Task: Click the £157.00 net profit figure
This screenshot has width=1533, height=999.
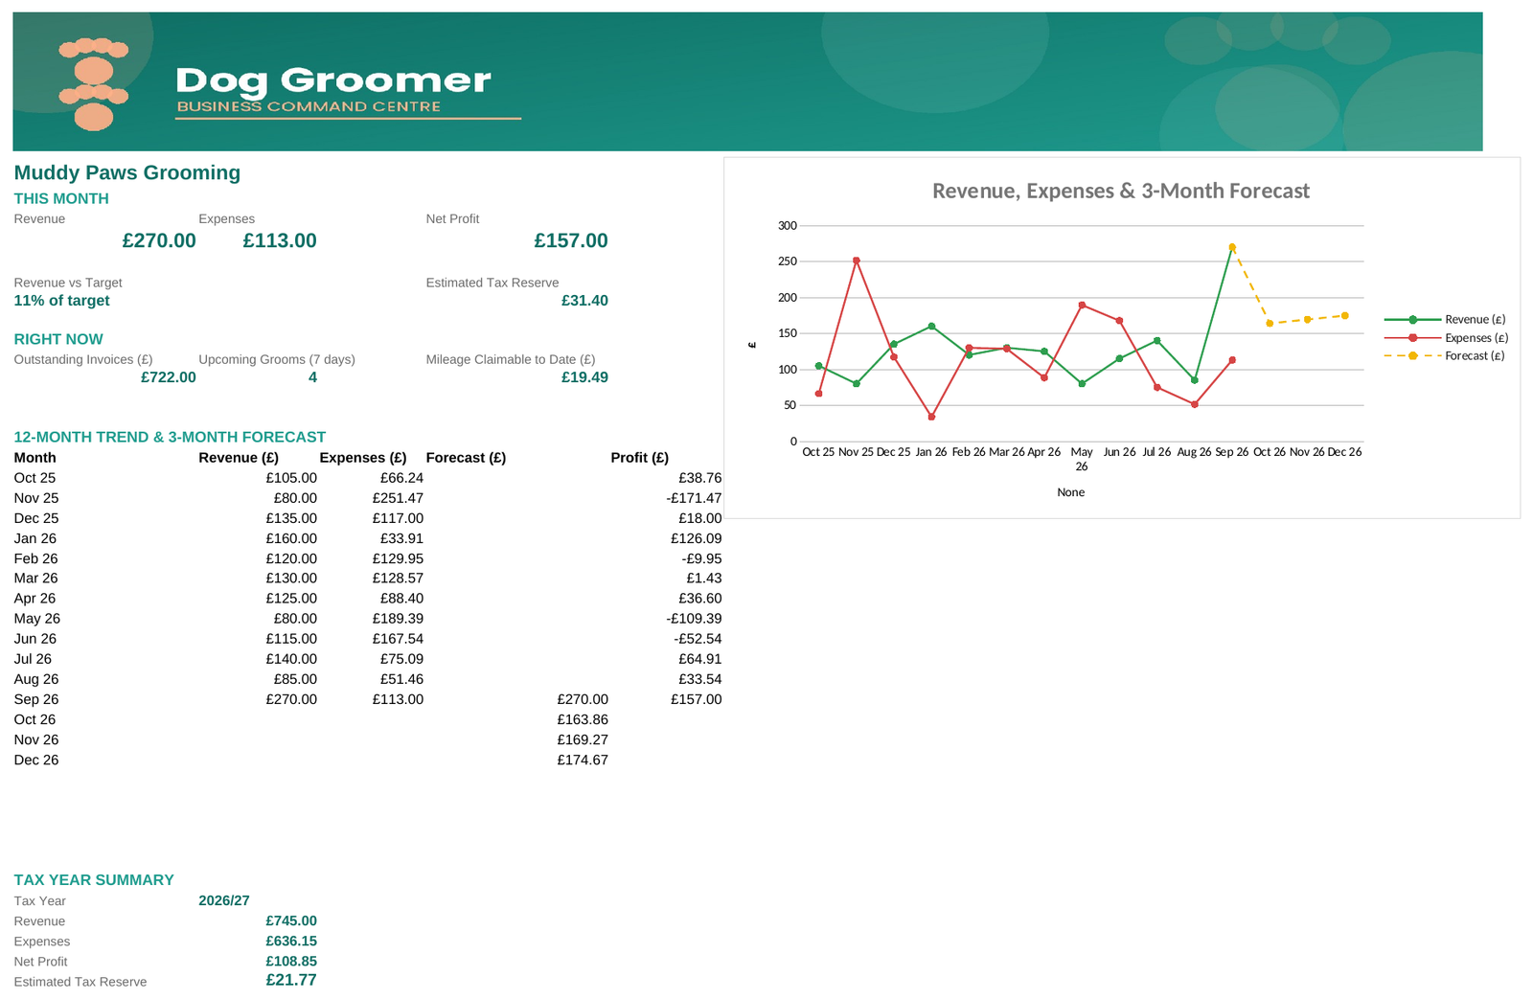Action: pyautogui.click(x=571, y=240)
